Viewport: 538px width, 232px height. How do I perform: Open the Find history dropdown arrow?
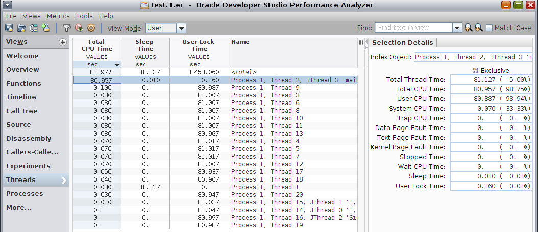tap(457, 28)
